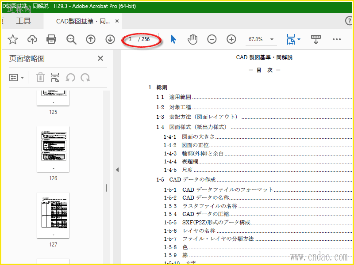Print the document with printer icon
The image size is (354, 265).
point(51,39)
